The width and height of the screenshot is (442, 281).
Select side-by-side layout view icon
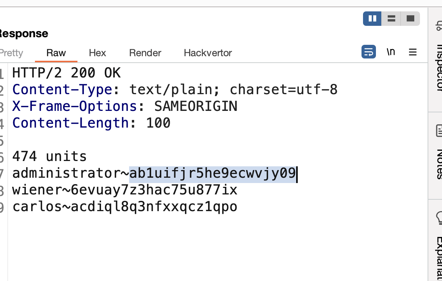click(372, 19)
